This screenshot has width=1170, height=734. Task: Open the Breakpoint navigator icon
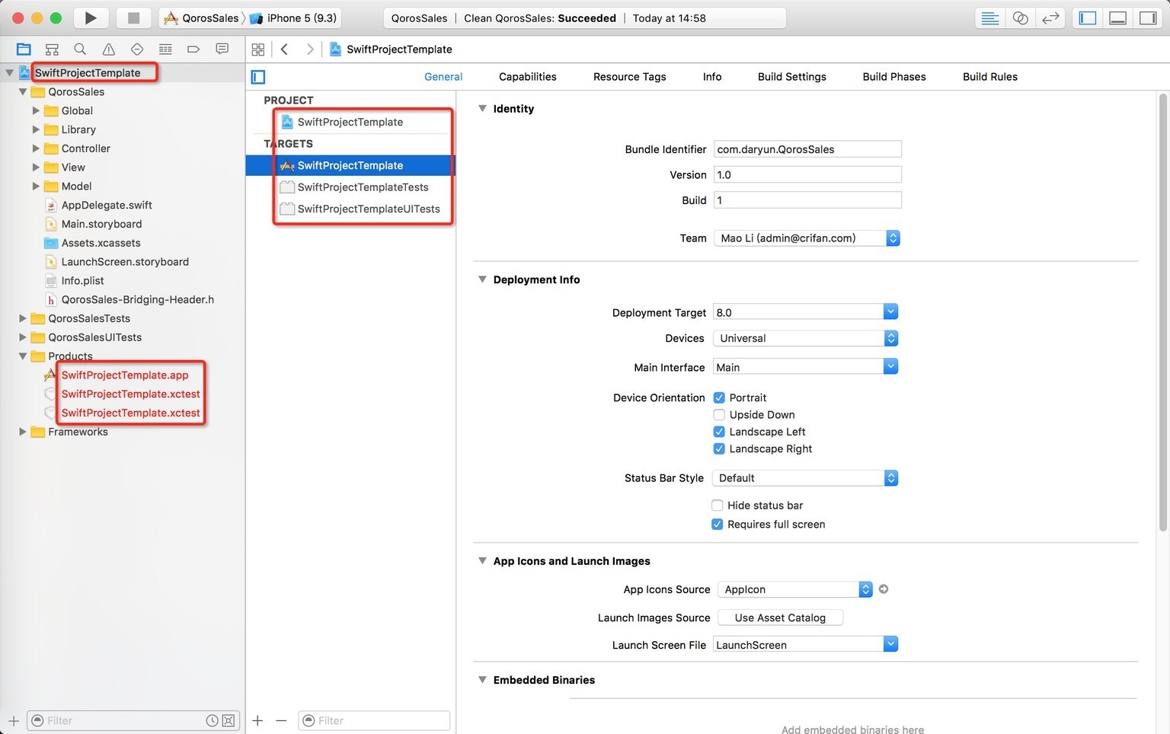point(193,49)
